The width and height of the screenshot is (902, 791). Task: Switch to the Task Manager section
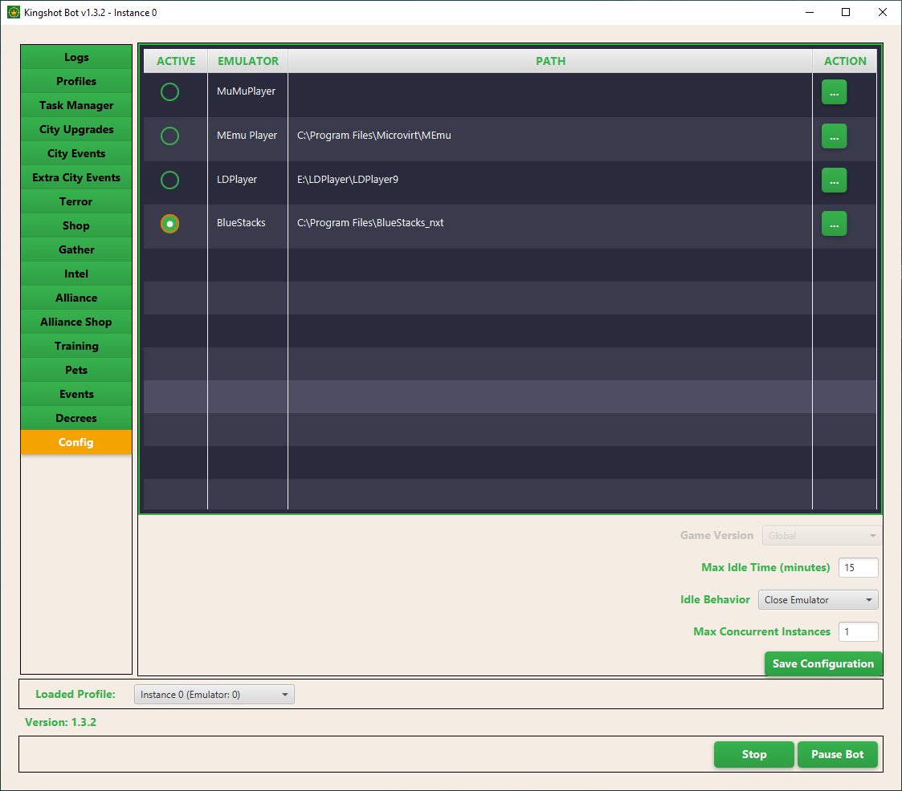coord(76,106)
